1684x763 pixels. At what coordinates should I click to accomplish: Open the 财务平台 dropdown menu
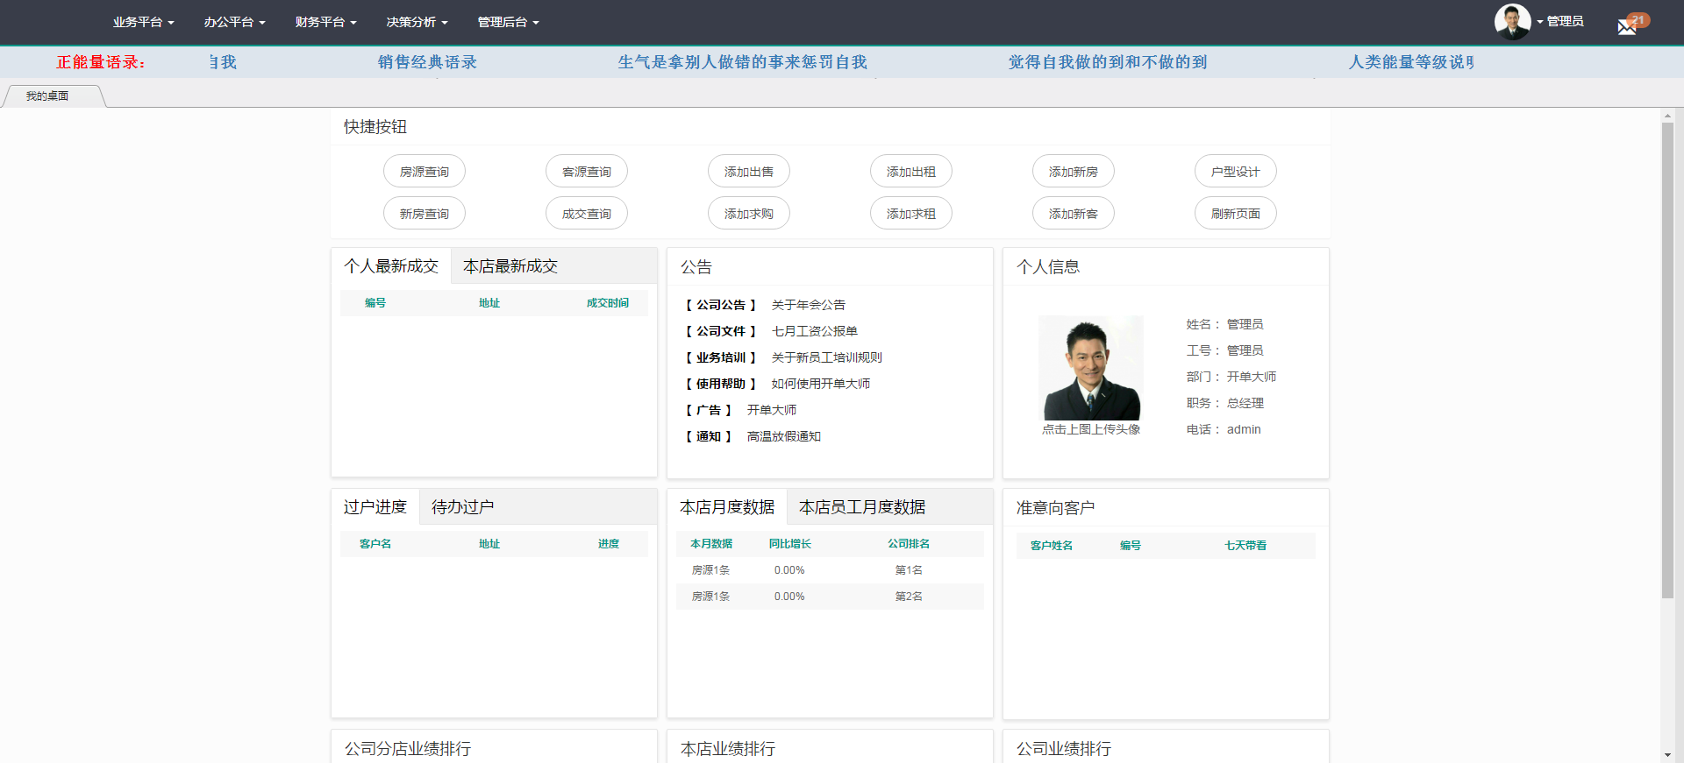325,22
